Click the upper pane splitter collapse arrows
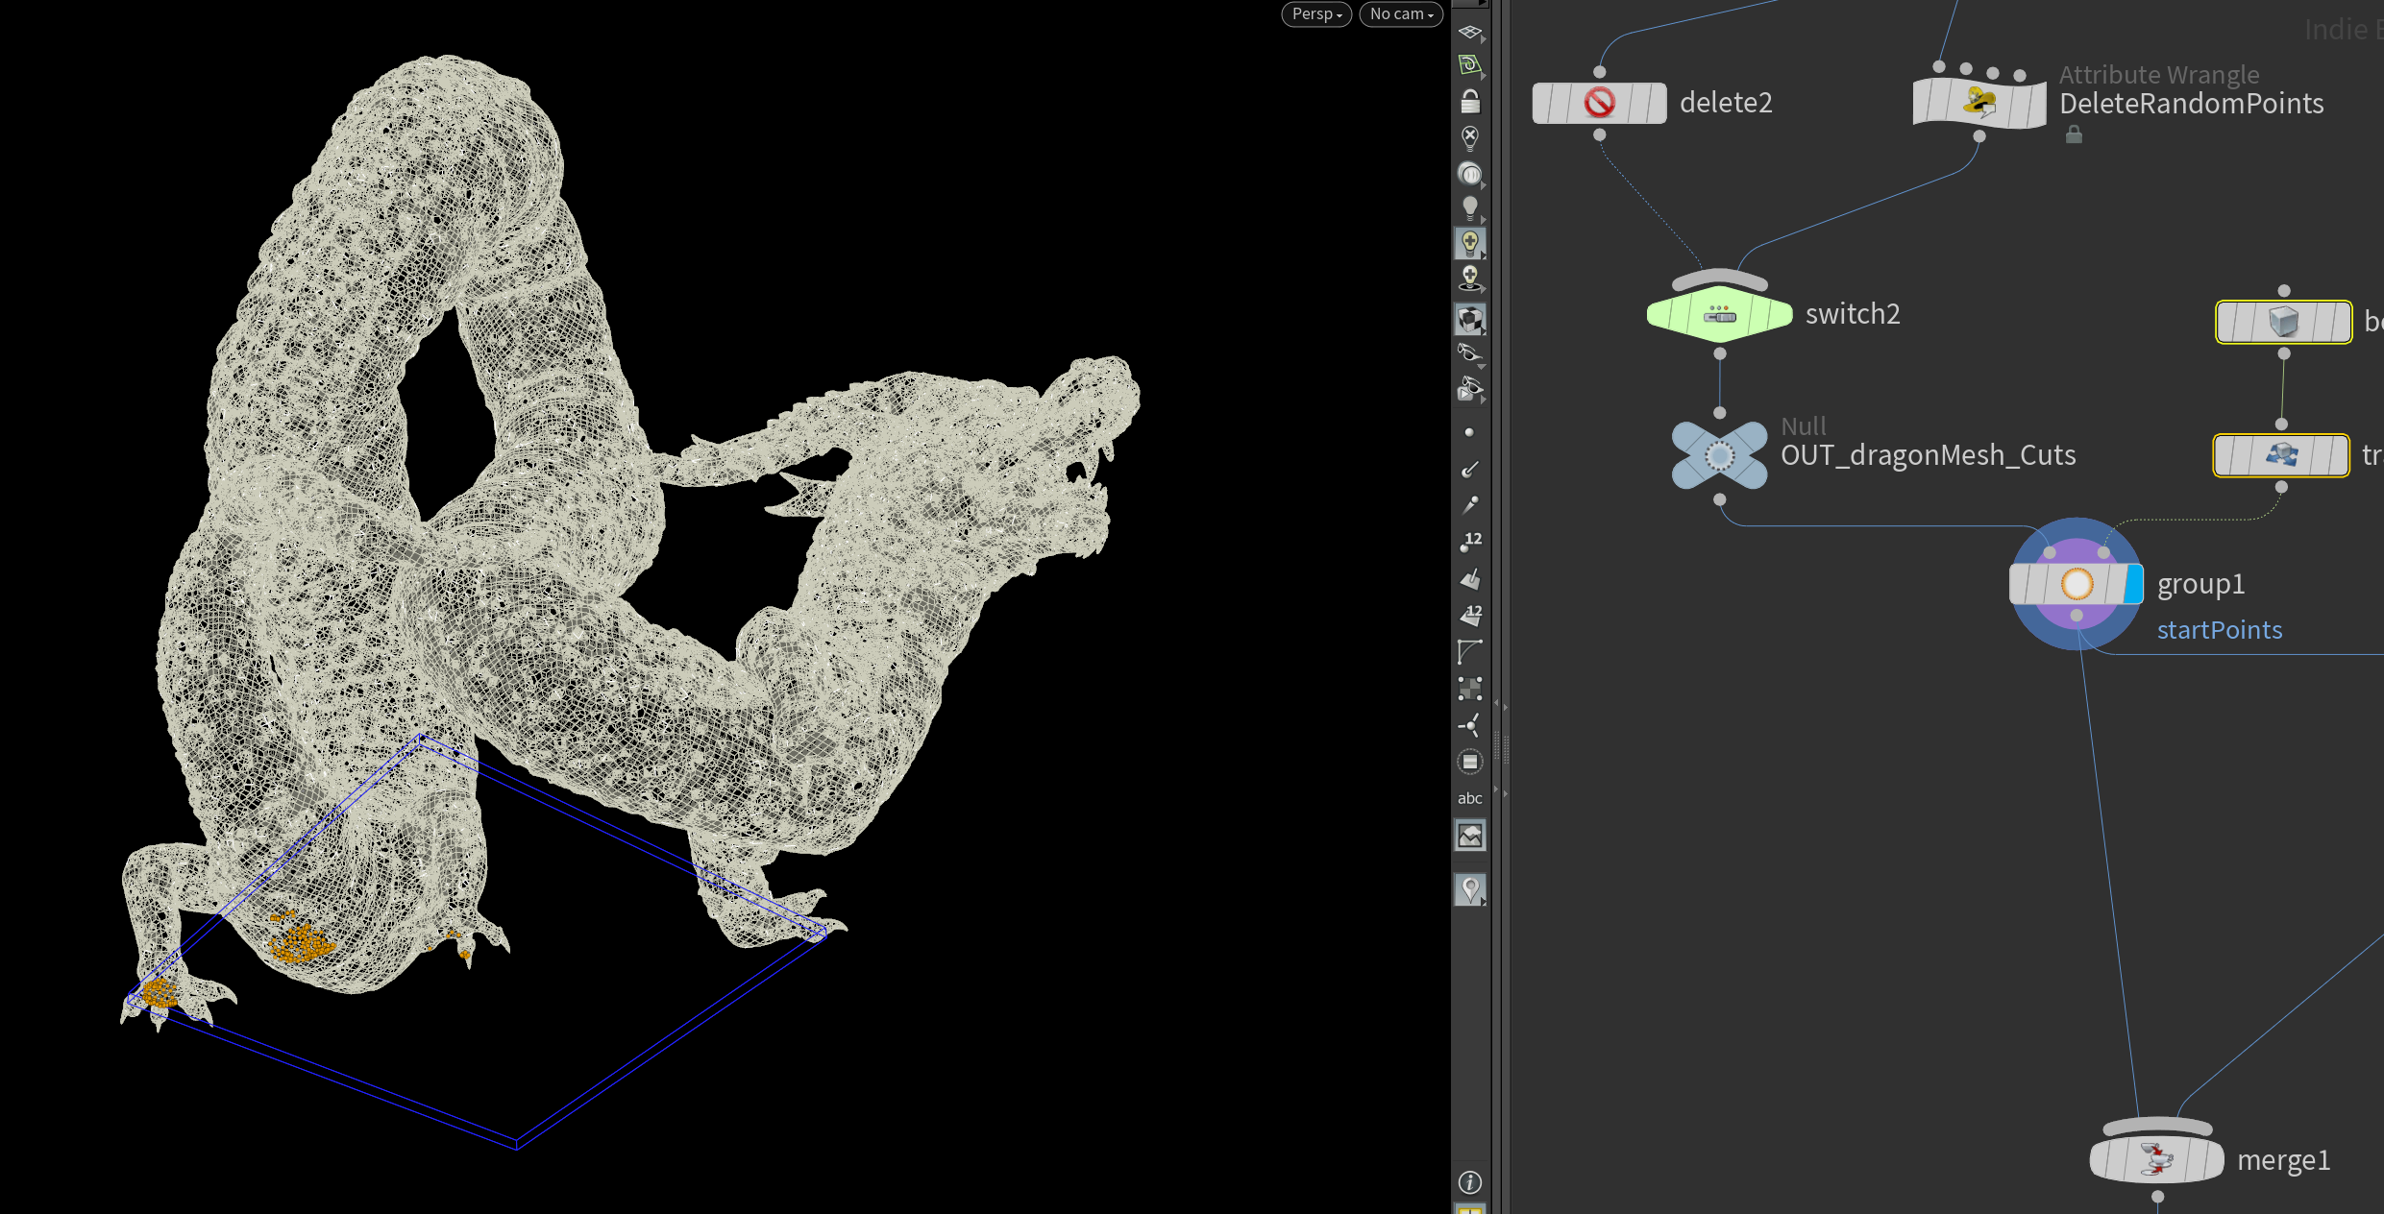The image size is (2384, 1214). tap(1500, 706)
